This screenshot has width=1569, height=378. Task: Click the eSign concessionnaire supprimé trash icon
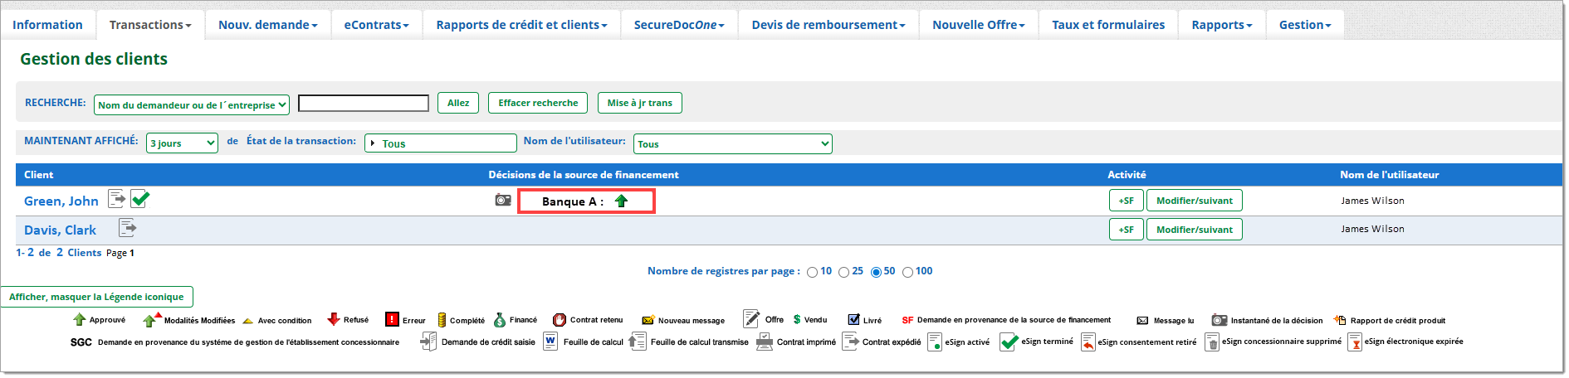pos(1212,342)
